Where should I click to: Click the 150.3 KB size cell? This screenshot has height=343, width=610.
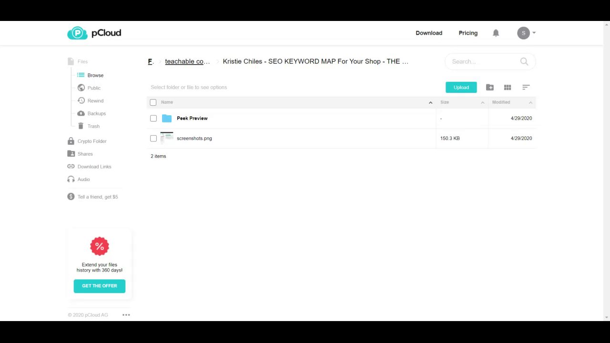pyautogui.click(x=450, y=138)
